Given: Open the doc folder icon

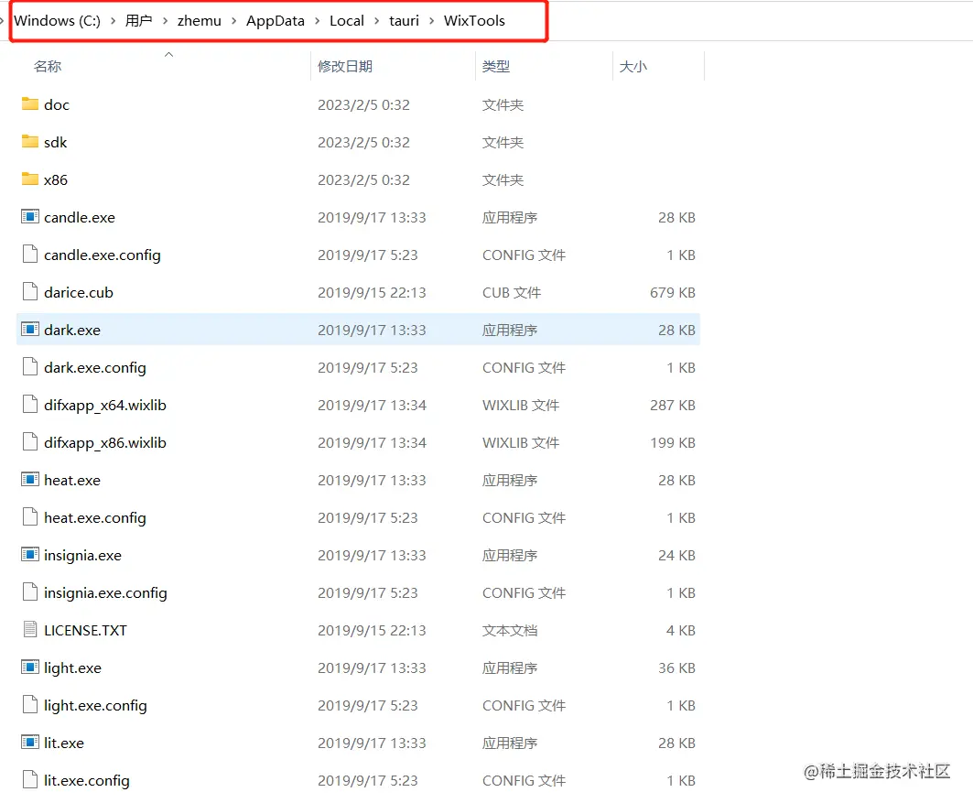Looking at the screenshot, I should (x=30, y=103).
